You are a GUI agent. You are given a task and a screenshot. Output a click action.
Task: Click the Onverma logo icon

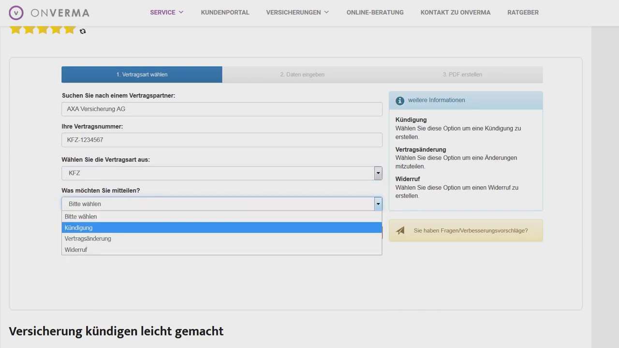(x=16, y=13)
